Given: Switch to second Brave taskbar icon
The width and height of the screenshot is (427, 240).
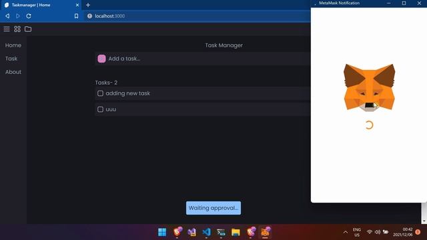Looking at the screenshot, I should pos(251,232).
